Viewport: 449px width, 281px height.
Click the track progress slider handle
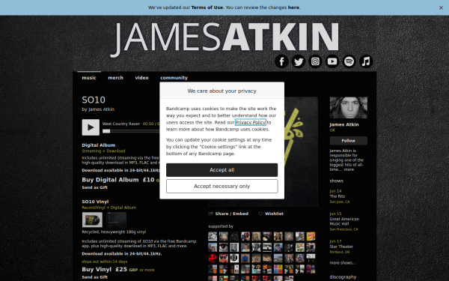click(106, 131)
